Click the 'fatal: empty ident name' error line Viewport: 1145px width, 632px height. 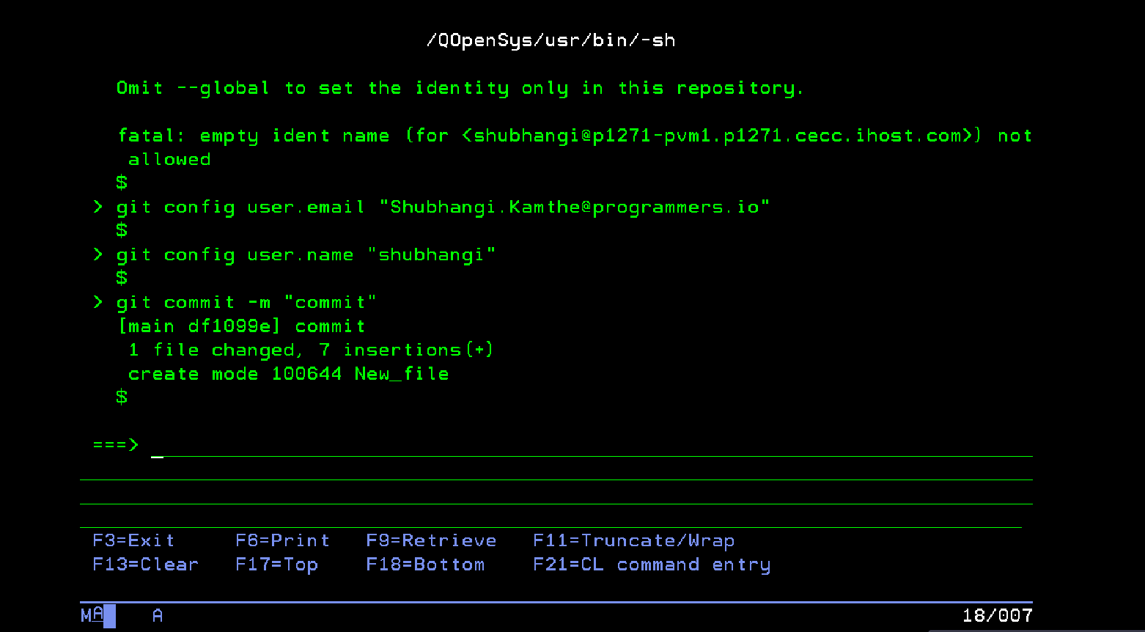click(x=574, y=136)
